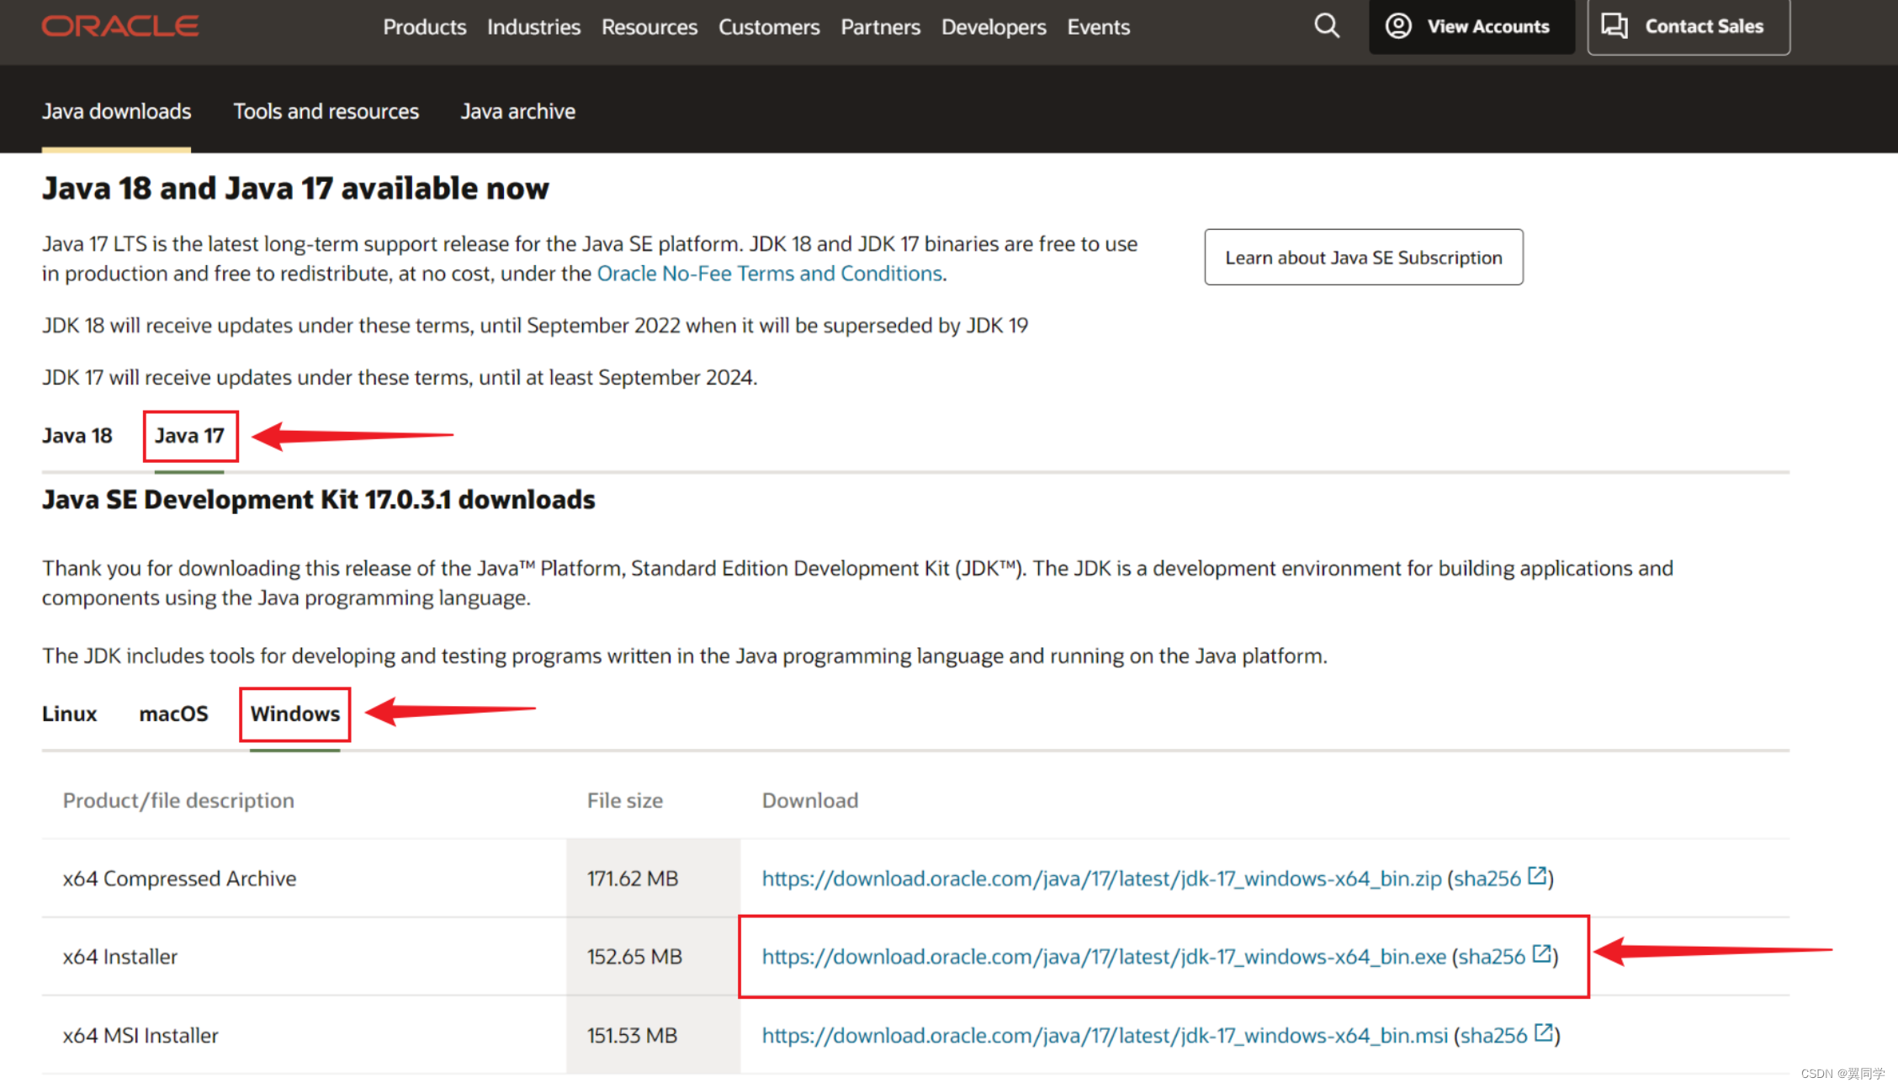The height and width of the screenshot is (1088, 1898).
Task: Open the Industries menu
Action: coord(533,27)
